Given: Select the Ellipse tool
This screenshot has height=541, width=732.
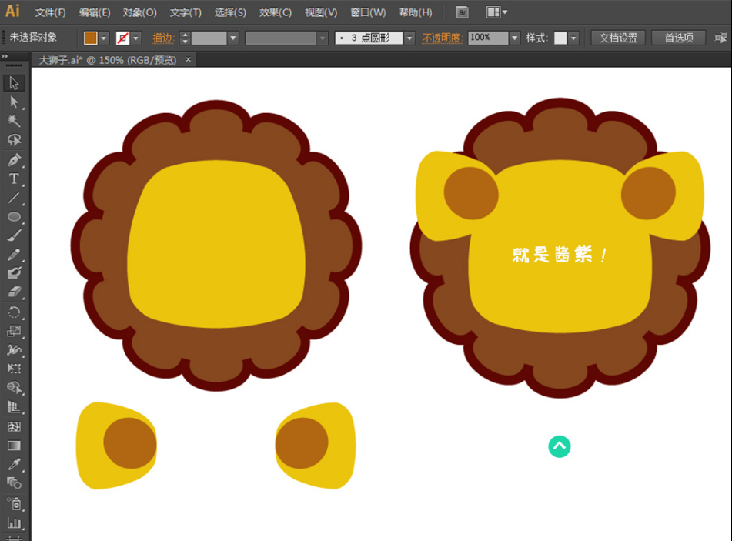Looking at the screenshot, I should (14, 217).
